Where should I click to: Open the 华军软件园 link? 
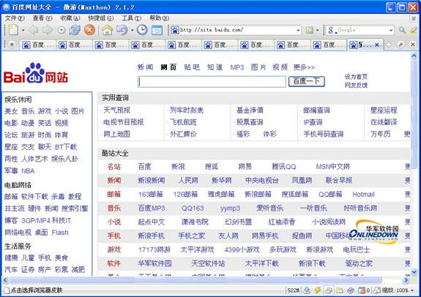154,263
